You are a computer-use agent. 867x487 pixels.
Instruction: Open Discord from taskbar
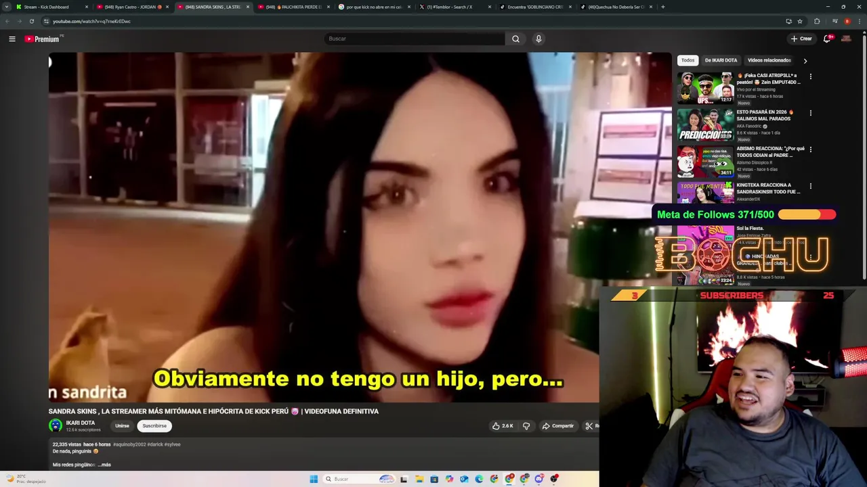click(x=538, y=479)
